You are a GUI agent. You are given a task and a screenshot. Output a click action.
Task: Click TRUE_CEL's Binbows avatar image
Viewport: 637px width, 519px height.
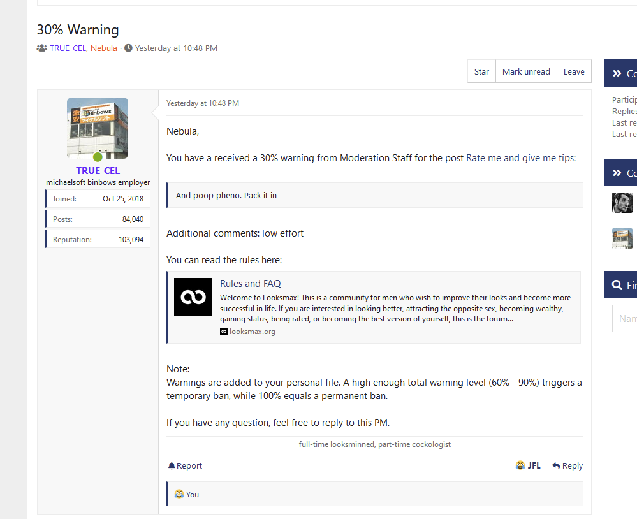[x=98, y=128]
